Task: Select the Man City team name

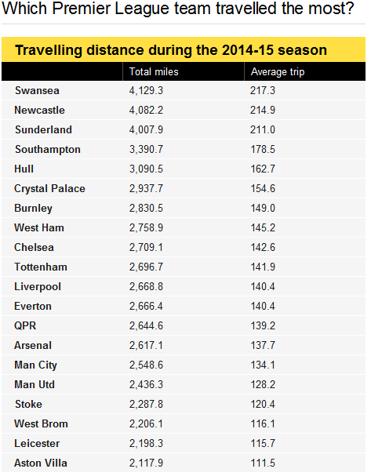Action: coord(35,365)
